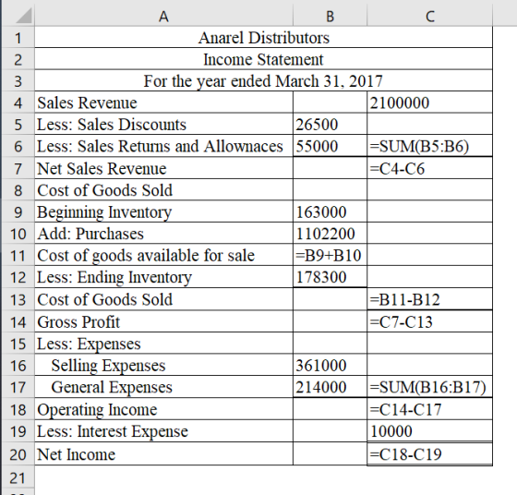The image size is (517, 495).
Task: Select the cell with value 1102200
Action: [331, 234]
